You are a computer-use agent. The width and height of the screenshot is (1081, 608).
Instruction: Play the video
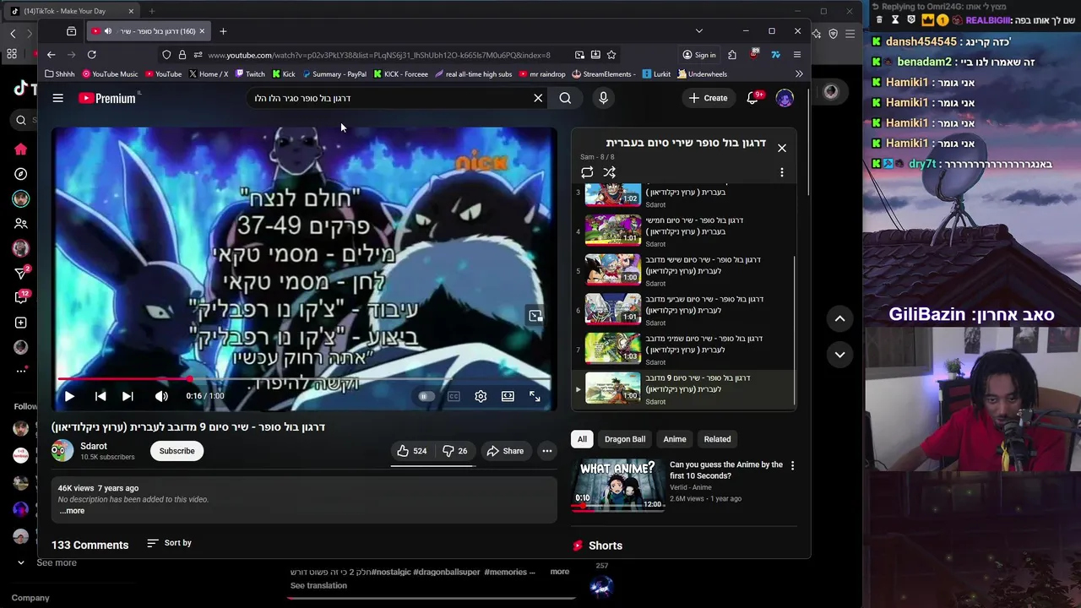pyautogui.click(x=69, y=396)
